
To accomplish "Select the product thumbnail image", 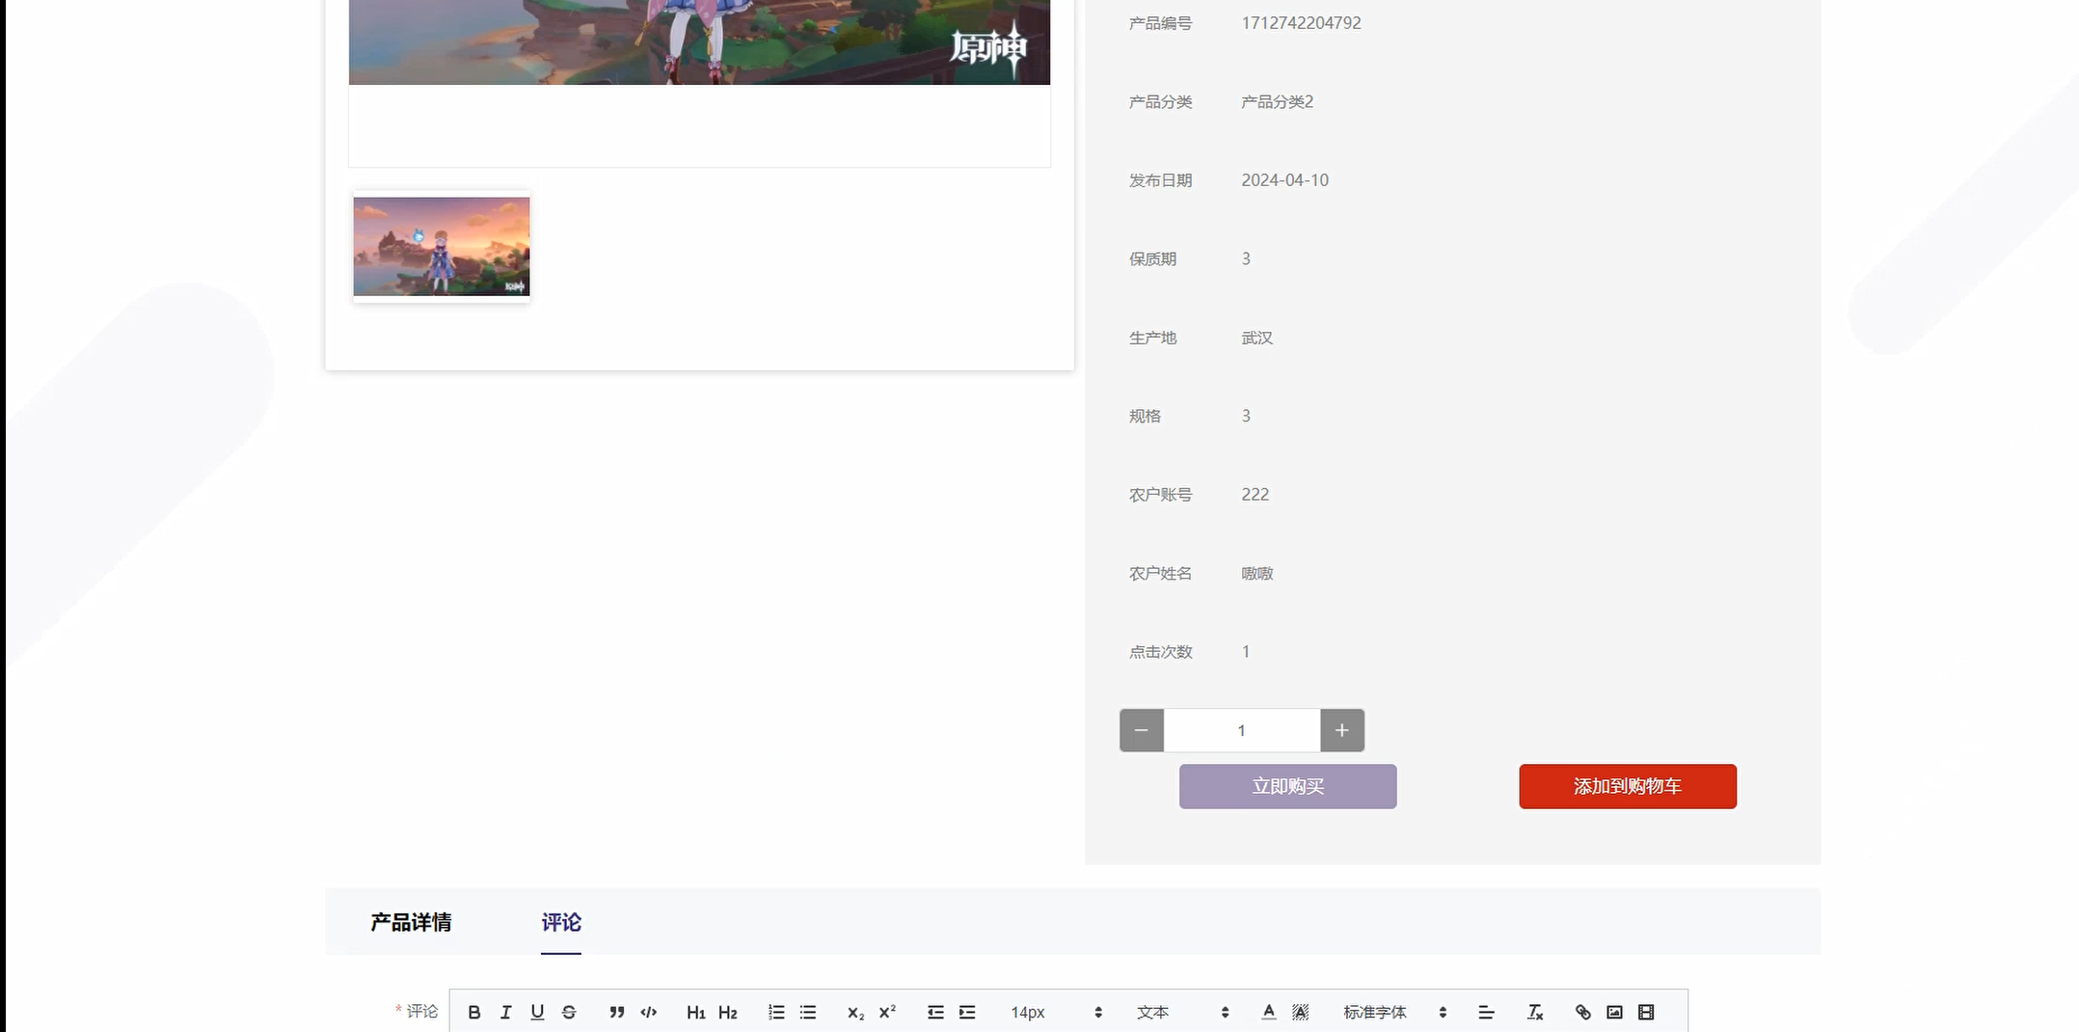I will click(x=442, y=247).
